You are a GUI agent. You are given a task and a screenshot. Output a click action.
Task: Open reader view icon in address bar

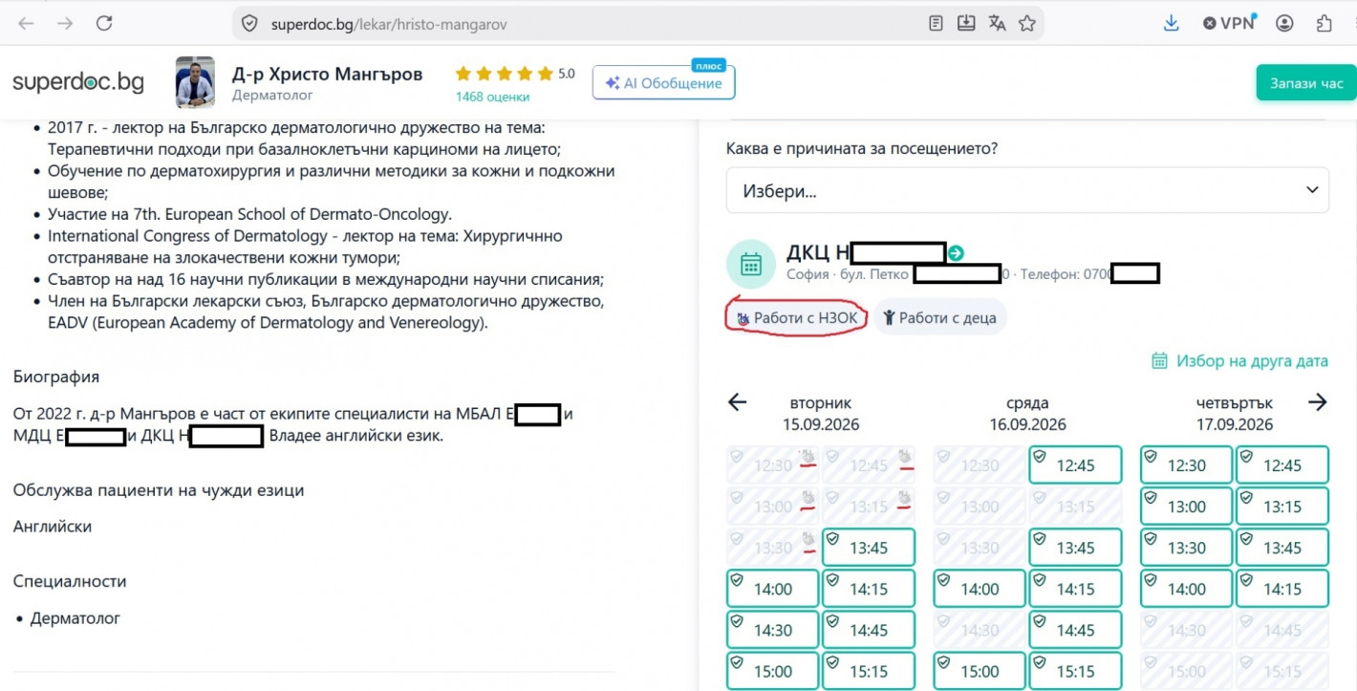(x=937, y=23)
